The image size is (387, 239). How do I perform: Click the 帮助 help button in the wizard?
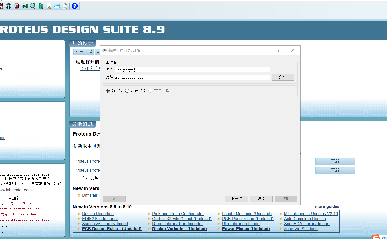click(x=286, y=199)
